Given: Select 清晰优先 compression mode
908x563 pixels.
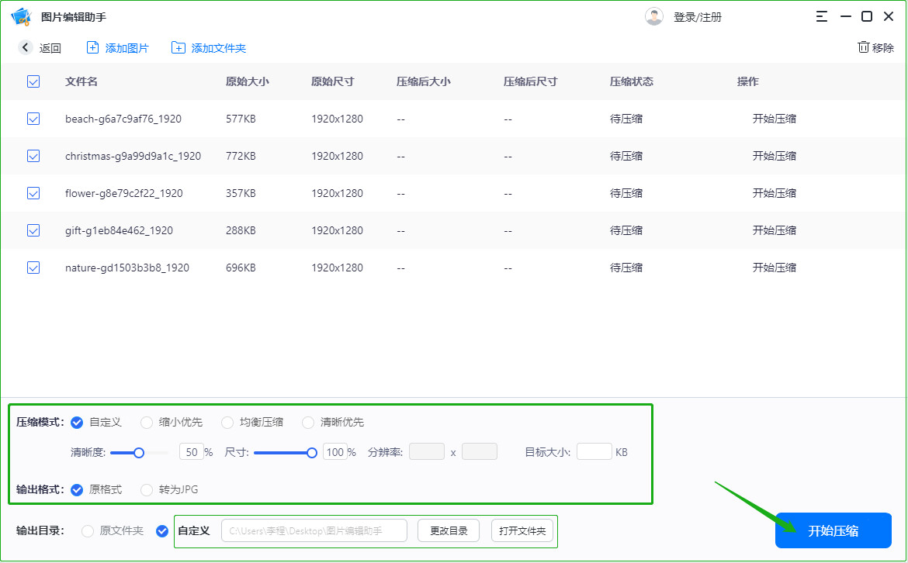Looking at the screenshot, I should click(308, 423).
